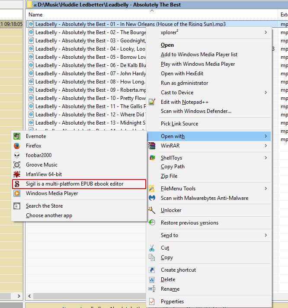Click the Properties checkmark icon
Screen dimensions: 288x308
(152, 302)
